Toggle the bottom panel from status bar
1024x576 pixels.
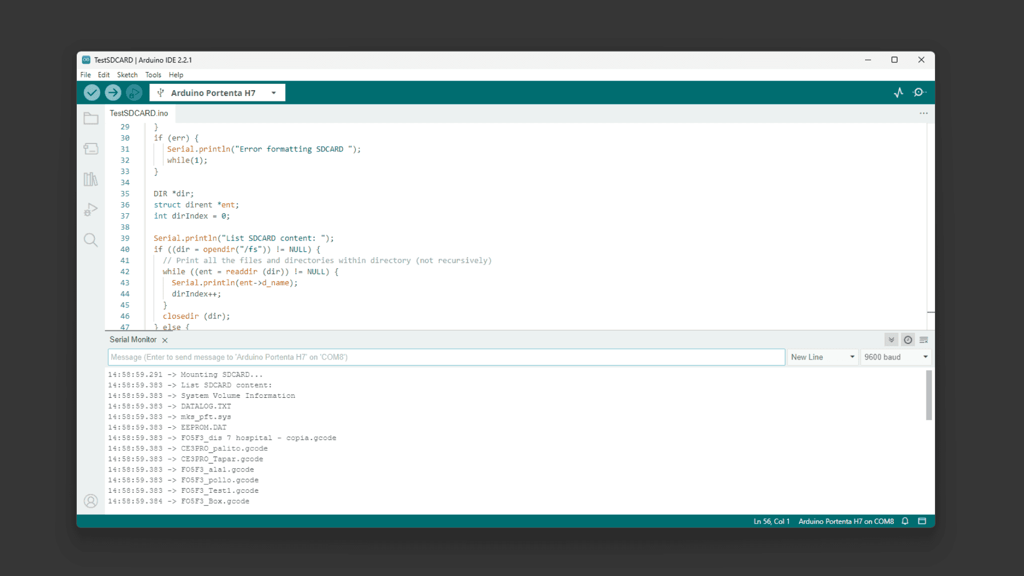[922, 521]
